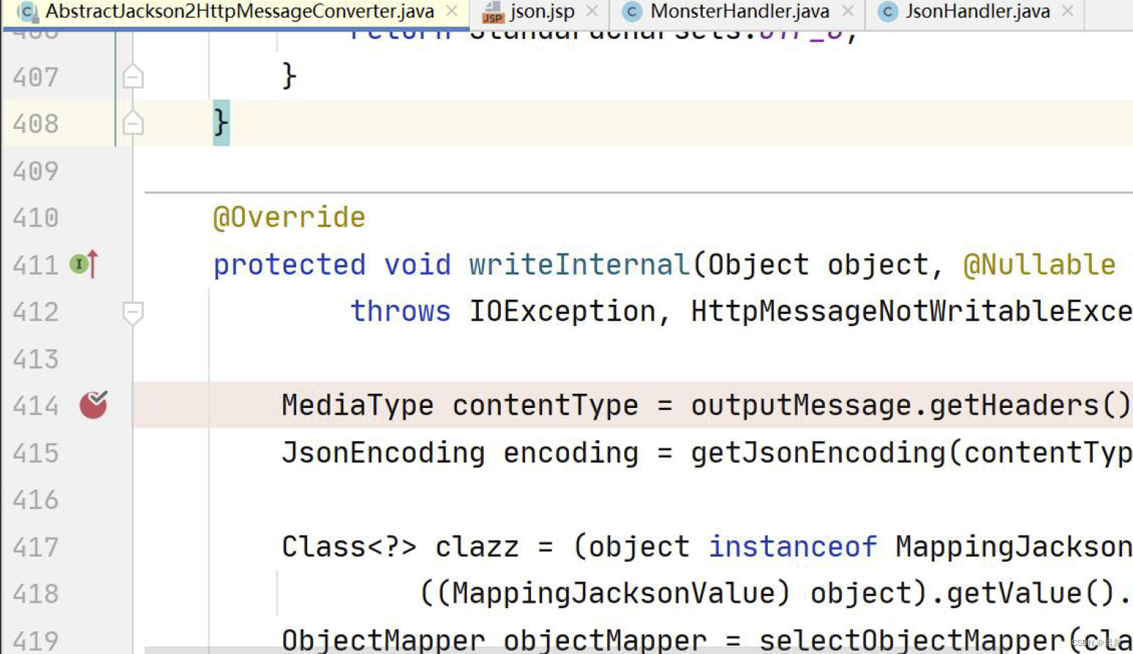Click the instanceof keyword on line 417

click(x=793, y=546)
